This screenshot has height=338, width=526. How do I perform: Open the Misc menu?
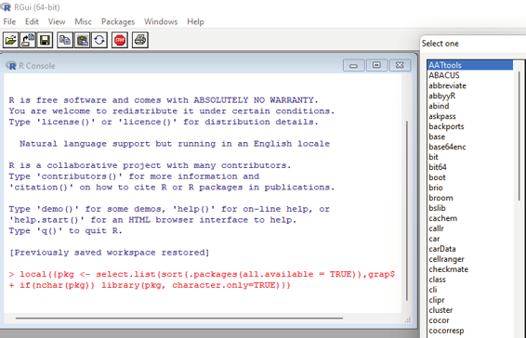83,21
